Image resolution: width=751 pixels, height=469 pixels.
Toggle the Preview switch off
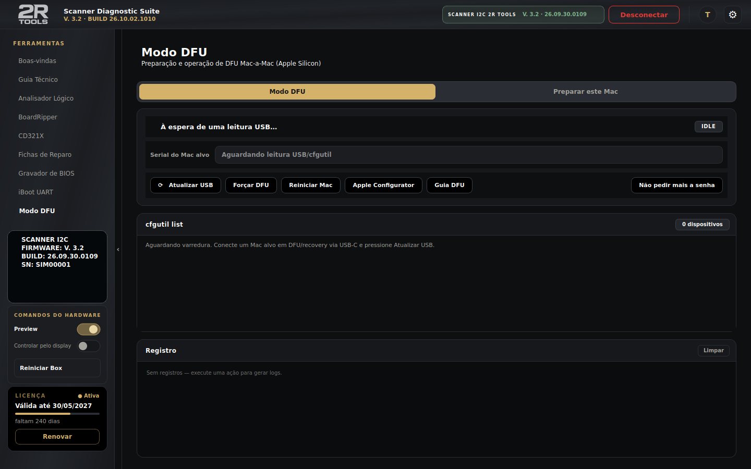[89, 329]
